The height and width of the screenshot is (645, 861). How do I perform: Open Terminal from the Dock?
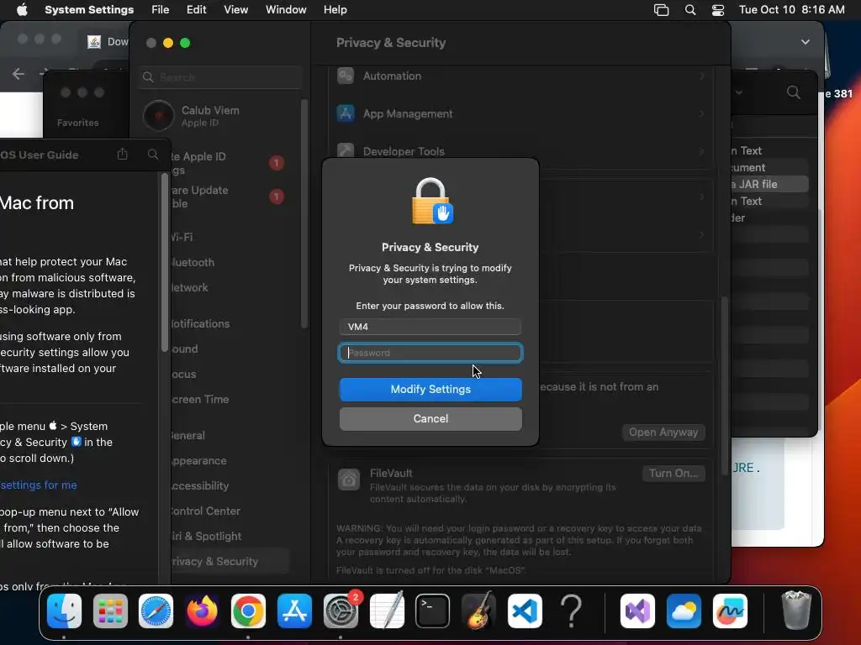[433, 611]
